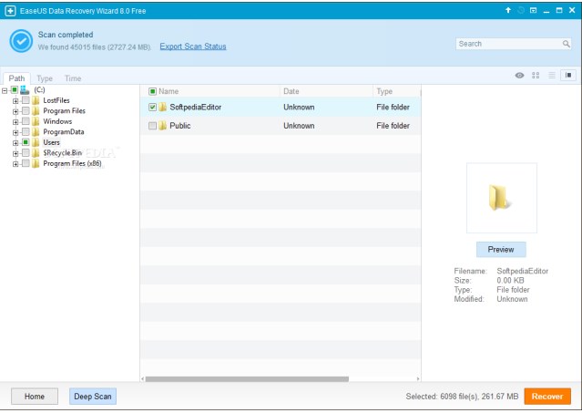The width and height of the screenshot is (582, 413).
Task: Click the Home button
Action: (x=35, y=397)
